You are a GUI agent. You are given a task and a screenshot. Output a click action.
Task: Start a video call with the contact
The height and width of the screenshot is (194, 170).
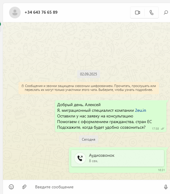[137, 13]
